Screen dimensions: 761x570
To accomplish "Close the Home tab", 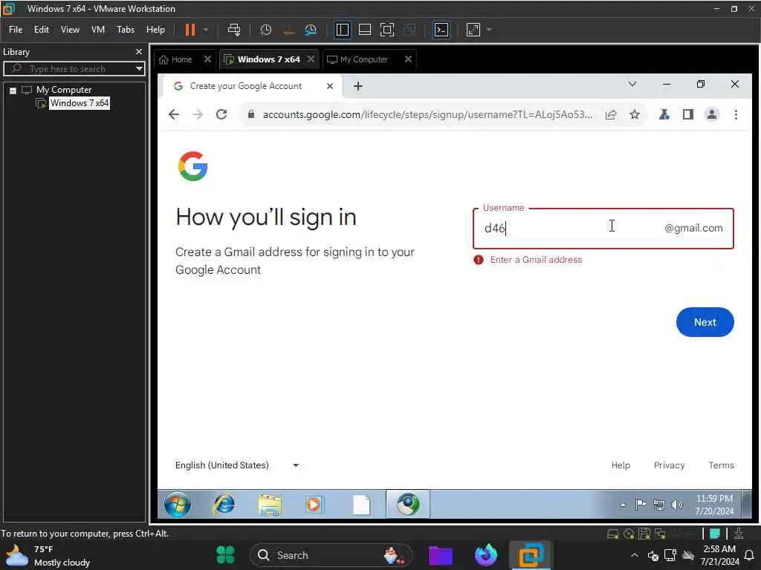I will [x=207, y=59].
